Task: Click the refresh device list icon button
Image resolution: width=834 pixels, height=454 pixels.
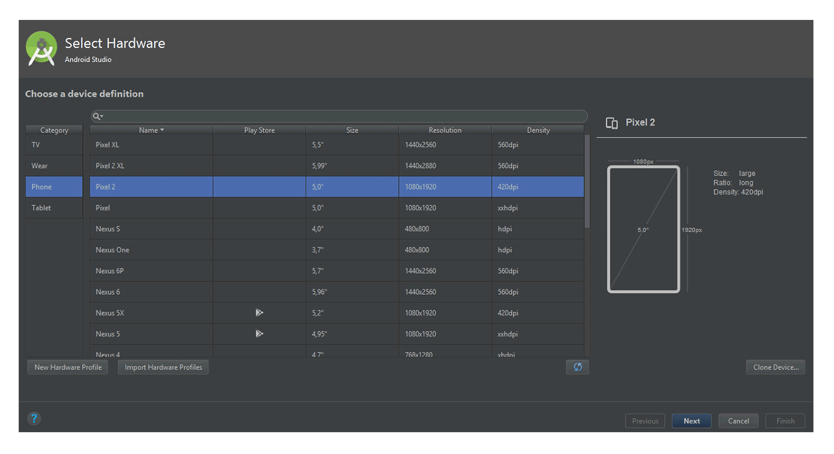Action: tap(578, 367)
